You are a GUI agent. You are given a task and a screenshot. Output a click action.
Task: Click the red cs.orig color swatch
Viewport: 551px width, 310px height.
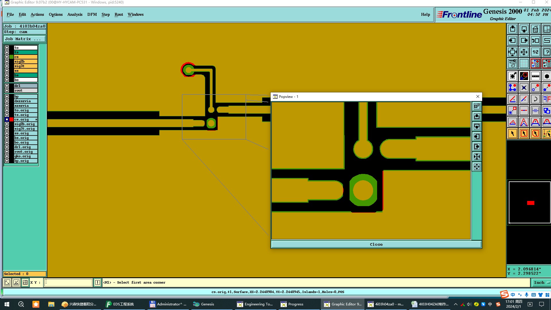pos(11,119)
